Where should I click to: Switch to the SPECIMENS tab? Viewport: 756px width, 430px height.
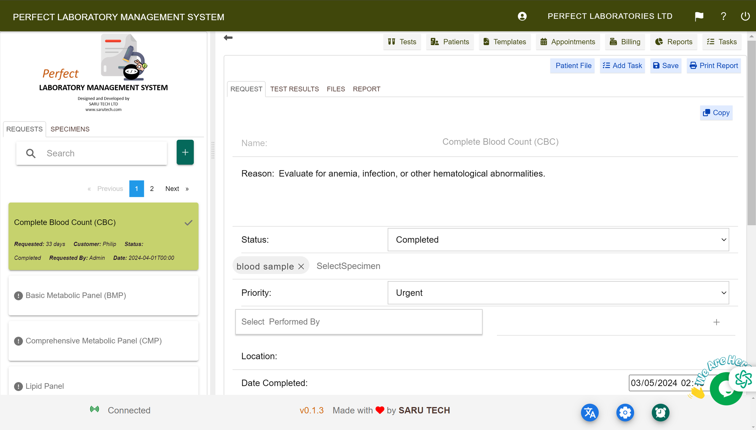(x=70, y=129)
